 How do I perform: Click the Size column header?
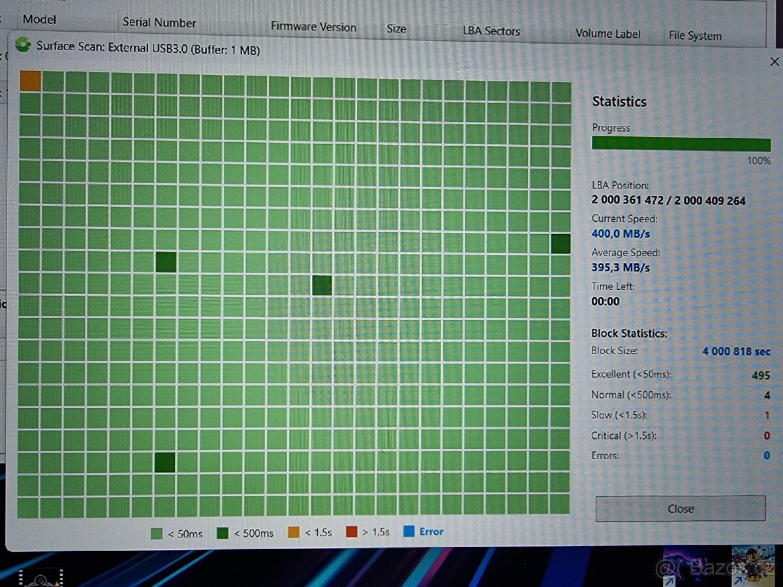click(396, 29)
